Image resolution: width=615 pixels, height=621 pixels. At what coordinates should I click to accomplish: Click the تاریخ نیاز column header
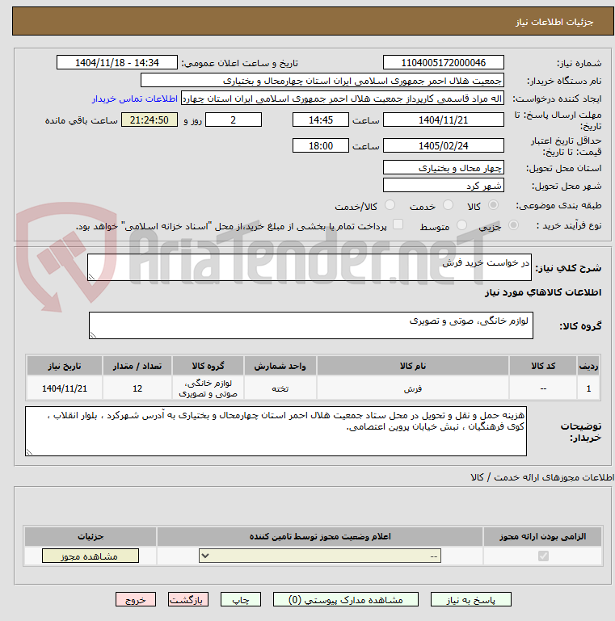tap(65, 366)
